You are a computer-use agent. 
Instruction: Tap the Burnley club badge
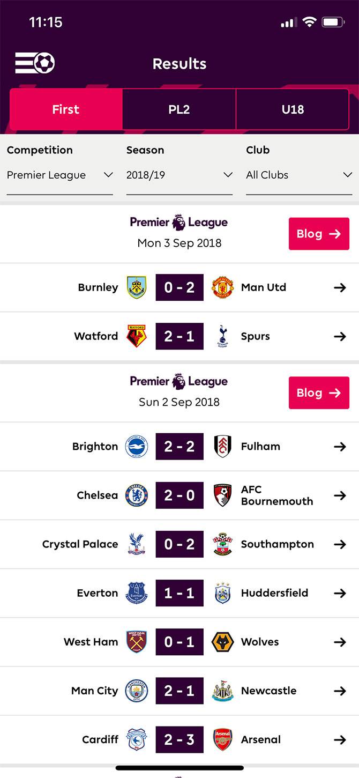click(137, 287)
